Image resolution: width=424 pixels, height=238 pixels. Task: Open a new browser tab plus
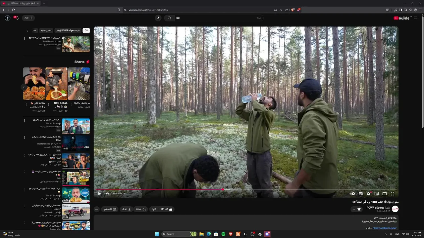coord(44,3)
